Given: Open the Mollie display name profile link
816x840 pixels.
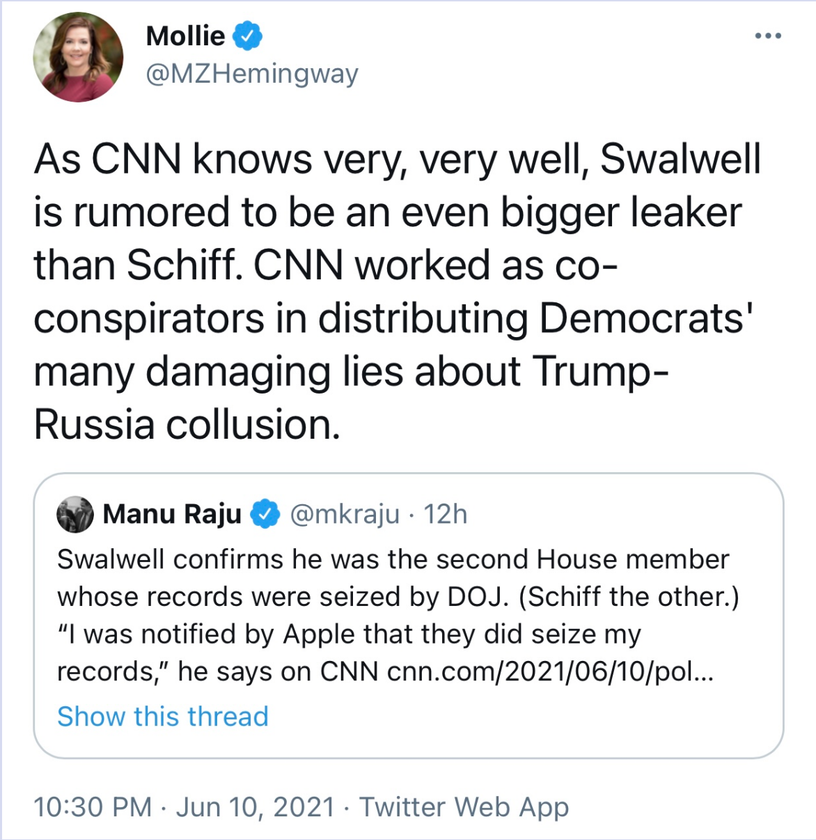Looking at the screenshot, I should tap(185, 36).
